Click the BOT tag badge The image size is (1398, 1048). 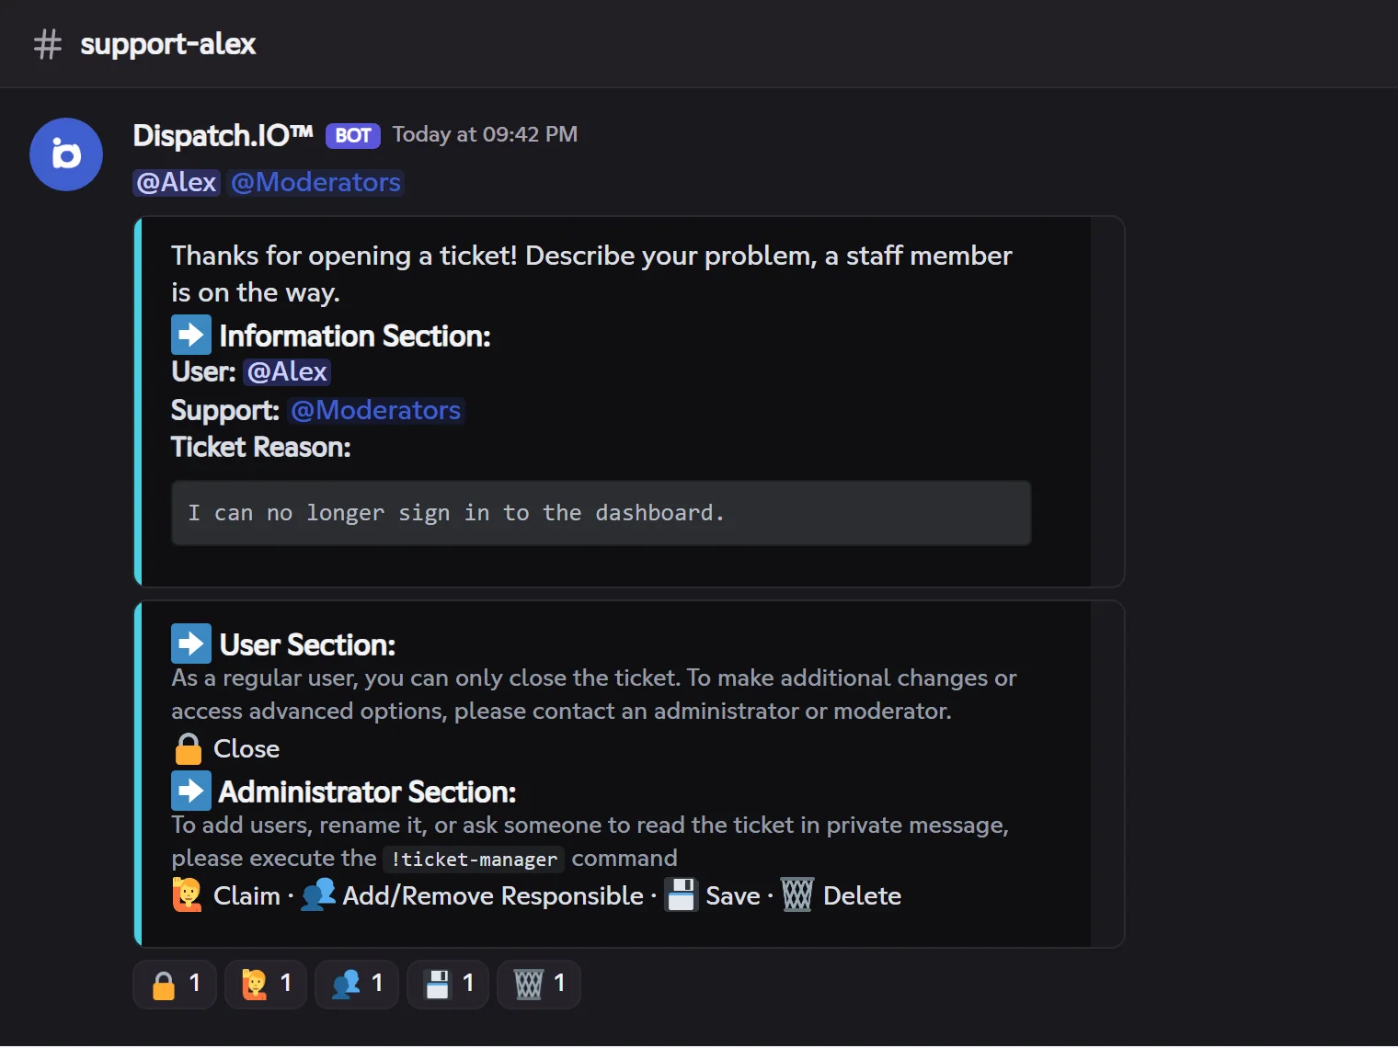click(353, 136)
